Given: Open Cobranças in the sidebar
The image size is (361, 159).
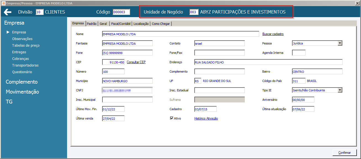Looking at the screenshot, I should click(20, 59).
